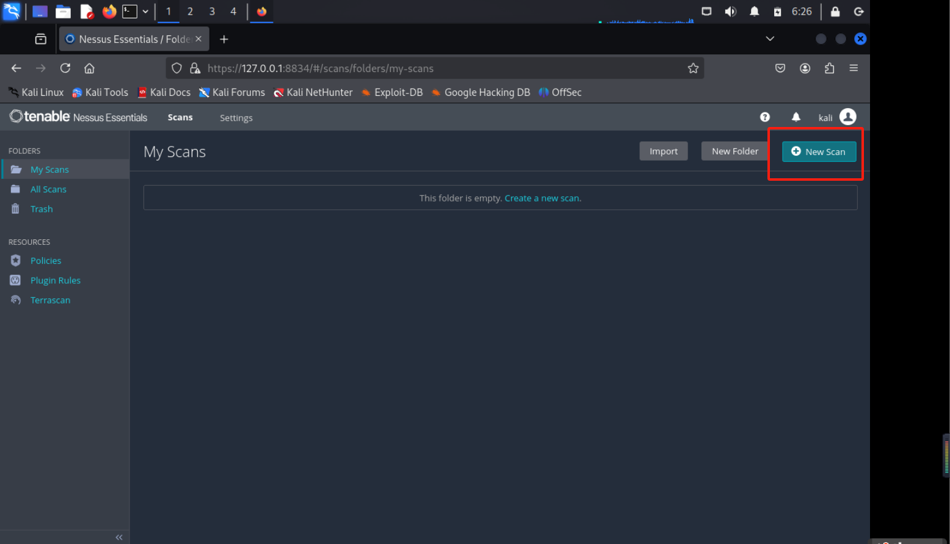This screenshot has width=950, height=544.
Task: Open the Kali NetHunter bookmark
Action: [313, 92]
